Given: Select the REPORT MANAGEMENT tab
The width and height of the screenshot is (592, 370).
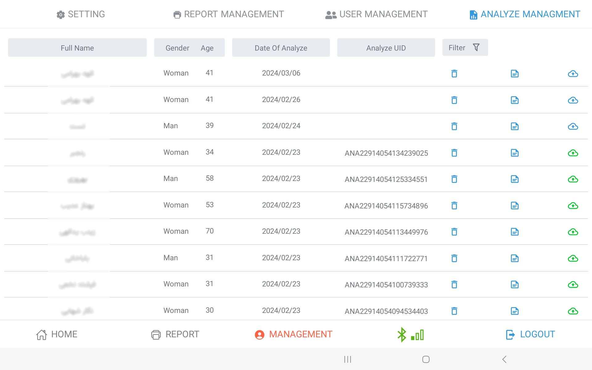Looking at the screenshot, I should 228,14.
